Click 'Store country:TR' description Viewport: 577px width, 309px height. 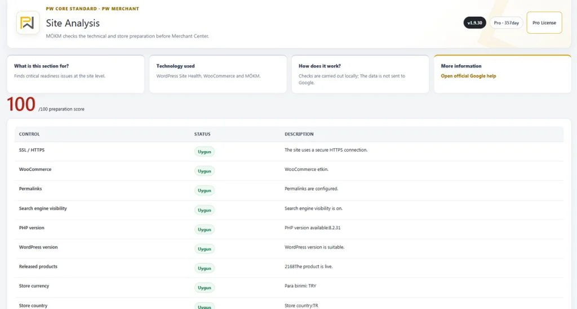(301, 306)
